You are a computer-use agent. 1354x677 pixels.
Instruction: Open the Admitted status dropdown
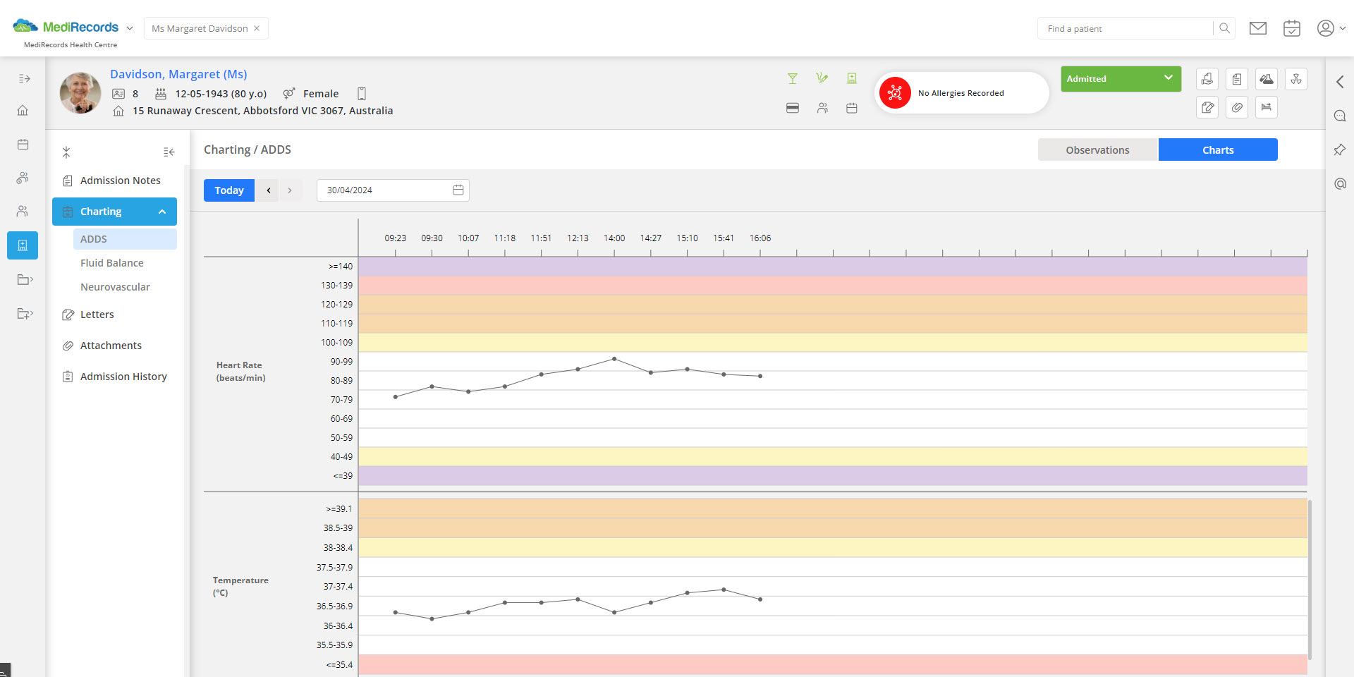[1121, 78]
